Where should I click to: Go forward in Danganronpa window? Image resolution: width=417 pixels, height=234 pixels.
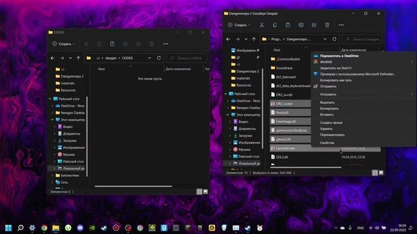(237, 39)
